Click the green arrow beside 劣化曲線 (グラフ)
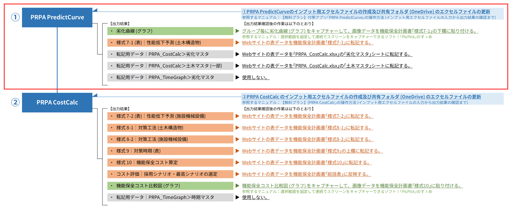512x213 pixels. coord(237,31)
